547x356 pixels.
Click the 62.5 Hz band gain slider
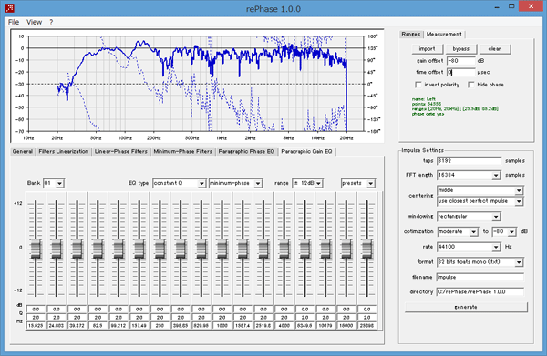click(98, 249)
